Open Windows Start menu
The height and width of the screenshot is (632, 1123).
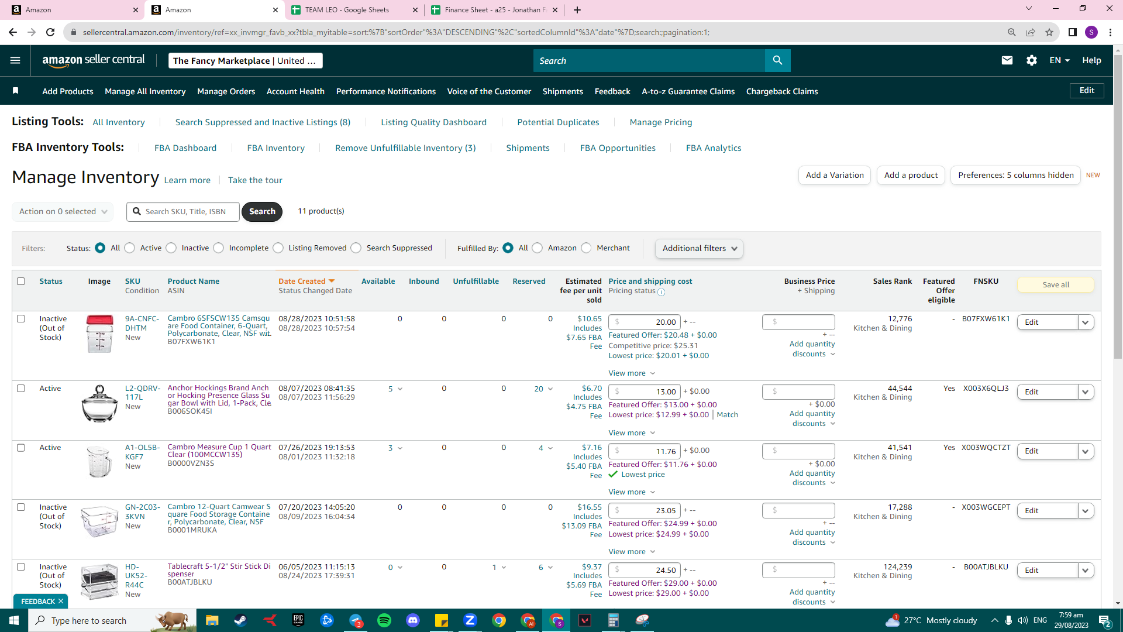14,620
